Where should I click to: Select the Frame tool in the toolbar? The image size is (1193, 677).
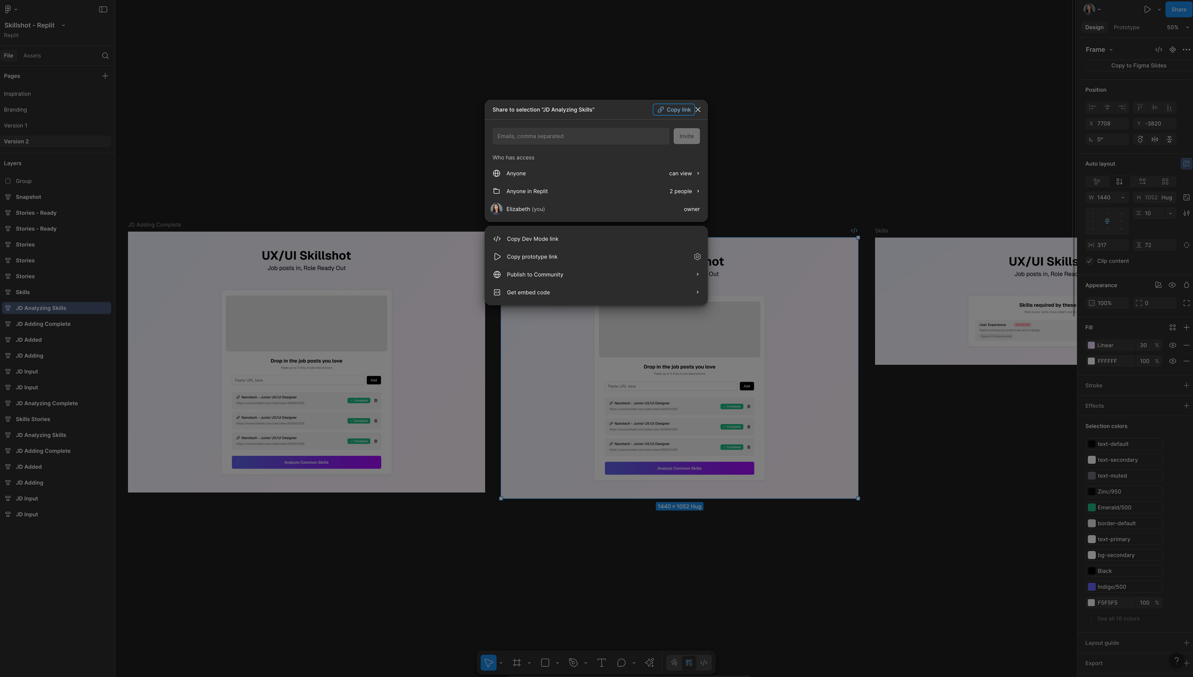(517, 663)
